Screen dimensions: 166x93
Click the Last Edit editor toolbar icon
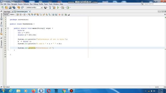pyautogui.click(x=18, y=15)
